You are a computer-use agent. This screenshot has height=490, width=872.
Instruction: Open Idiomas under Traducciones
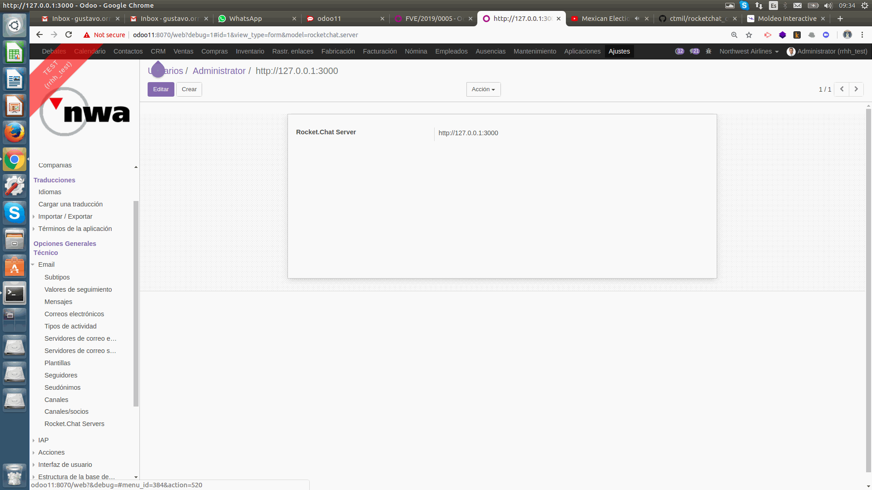[50, 192]
